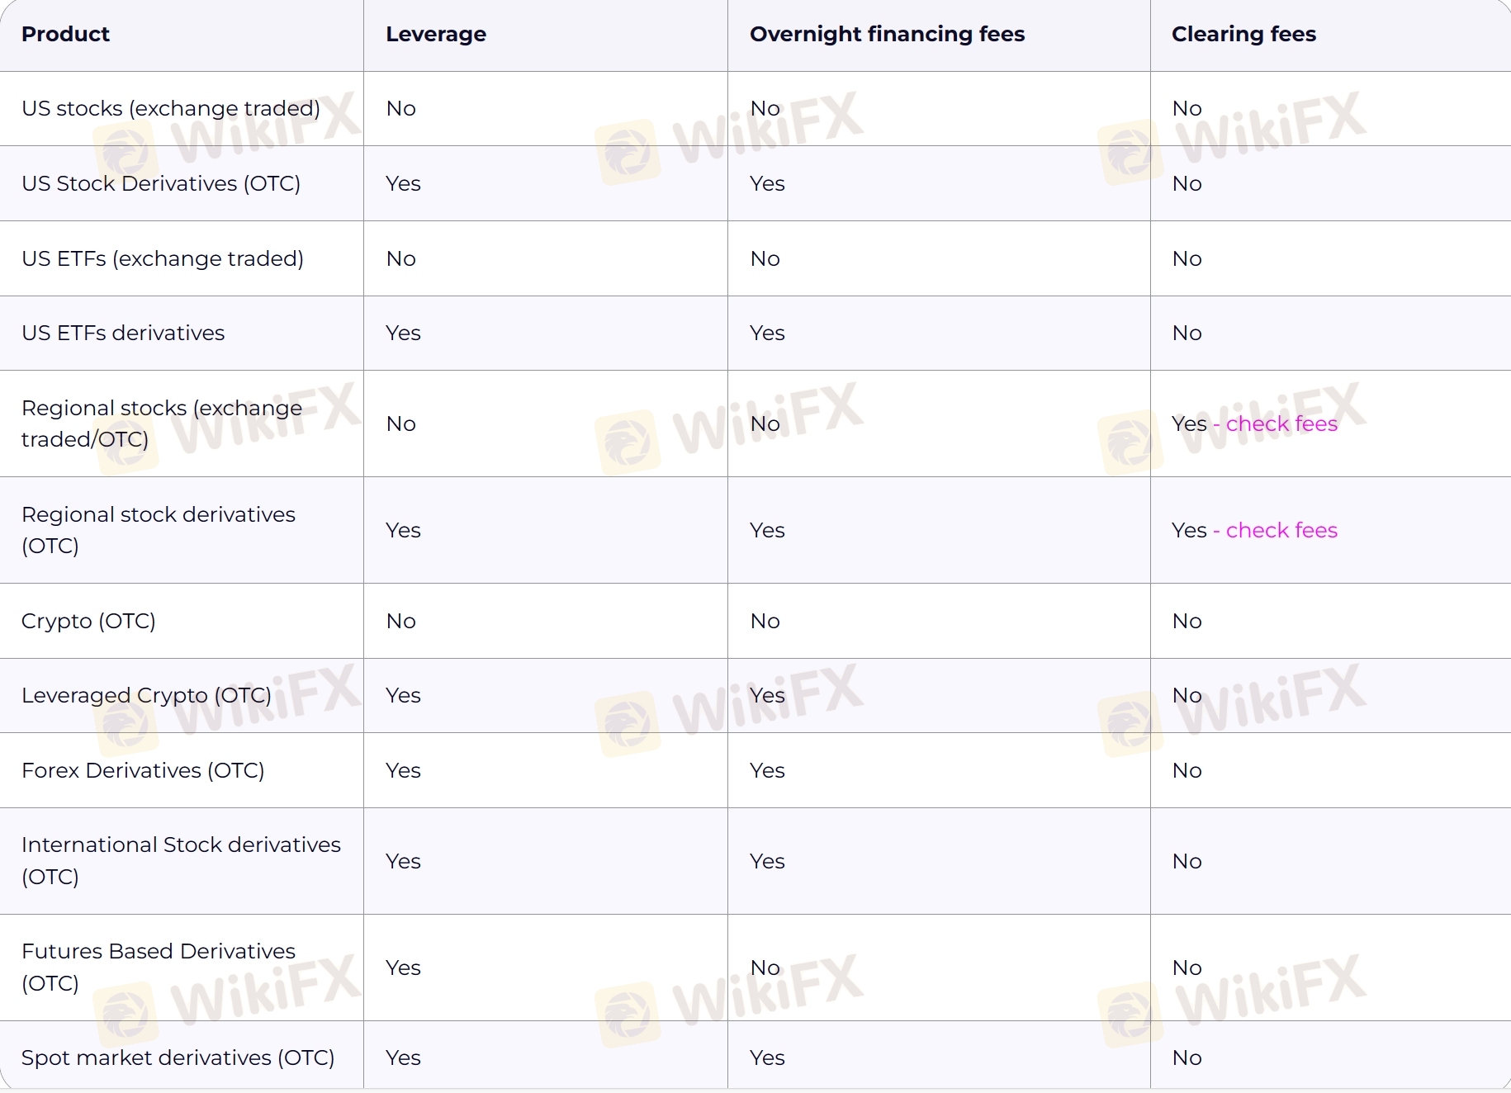Open check fees link for Regional stock derivatives

[x=1281, y=530]
